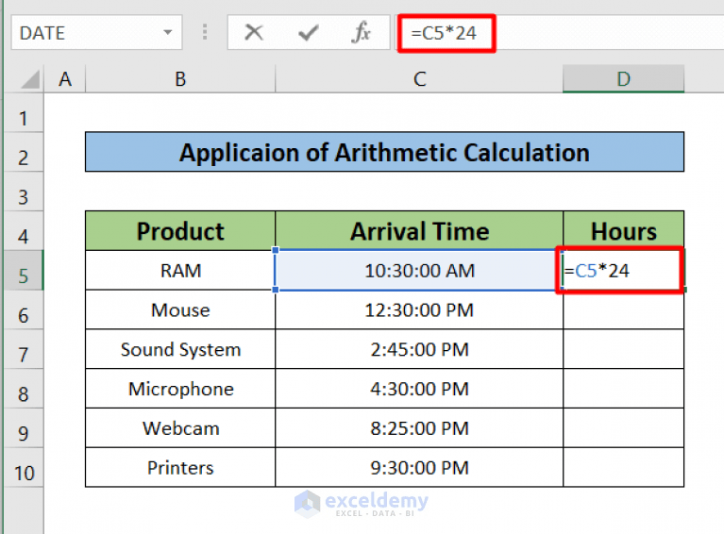The height and width of the screenshot is (534, 724).
Task: Click the 'Arrival Time' header cell
Action: (x=419, y=231)
